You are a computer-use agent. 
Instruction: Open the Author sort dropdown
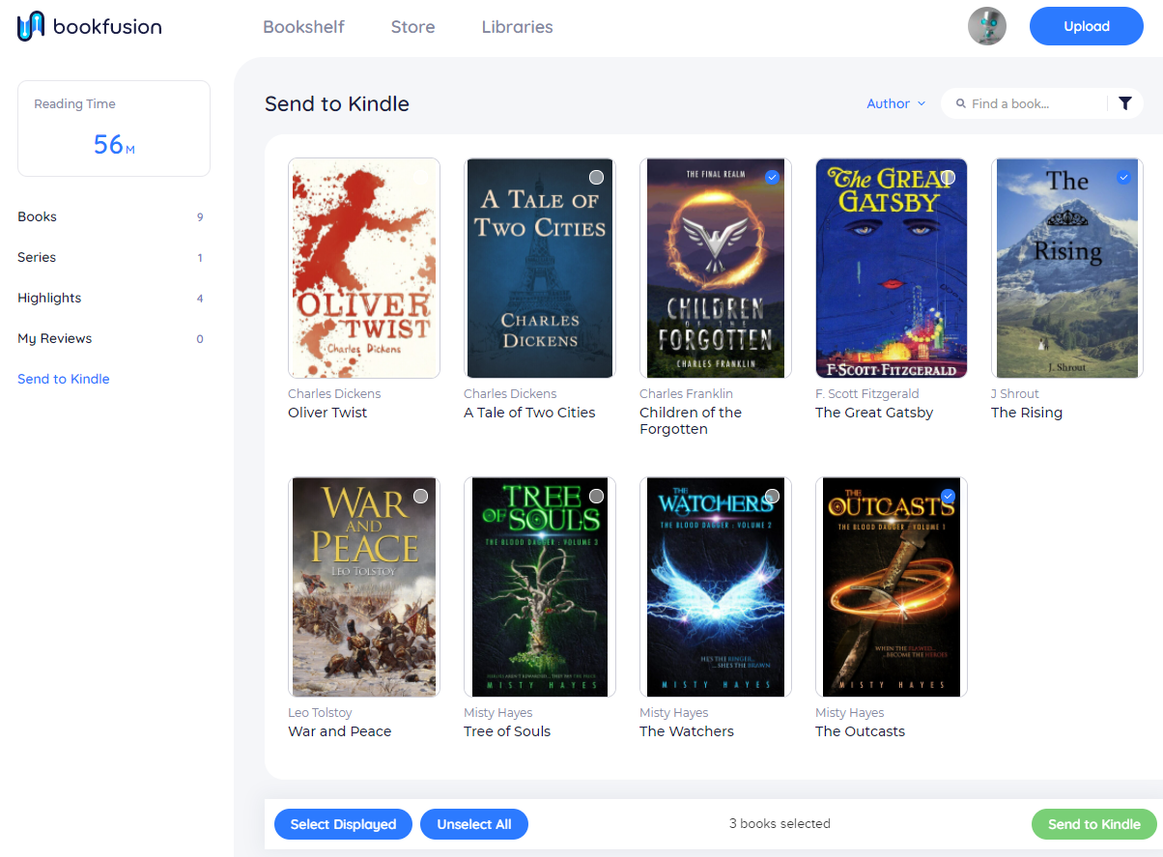pyautogui.click(x=895, y=103)
